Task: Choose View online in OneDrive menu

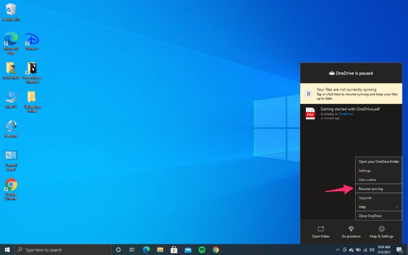Action: point(378,180)
